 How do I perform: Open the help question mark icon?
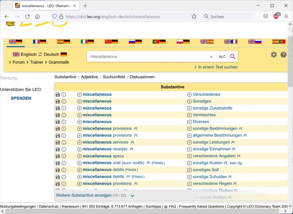[283, 55]
